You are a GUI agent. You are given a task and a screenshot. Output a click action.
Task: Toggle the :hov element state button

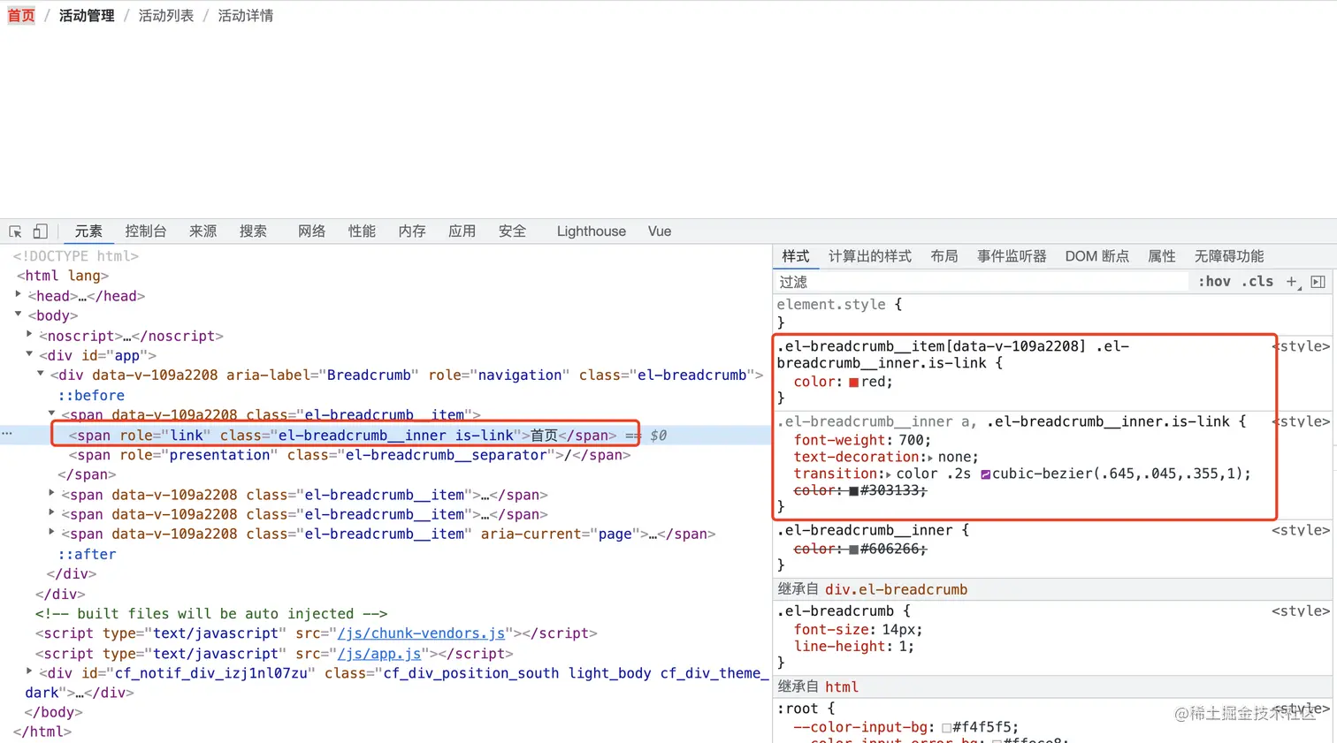(x=1214, y=282)
